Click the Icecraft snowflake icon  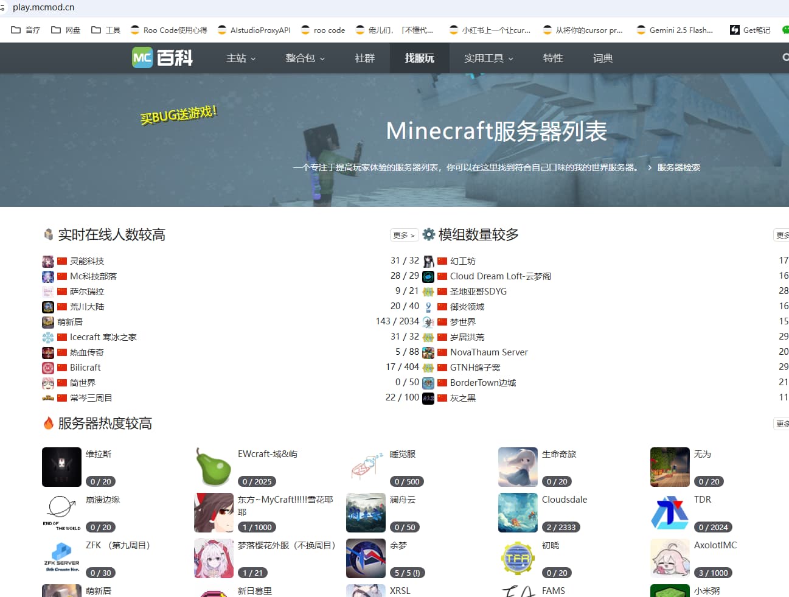[x=48, y=338]
